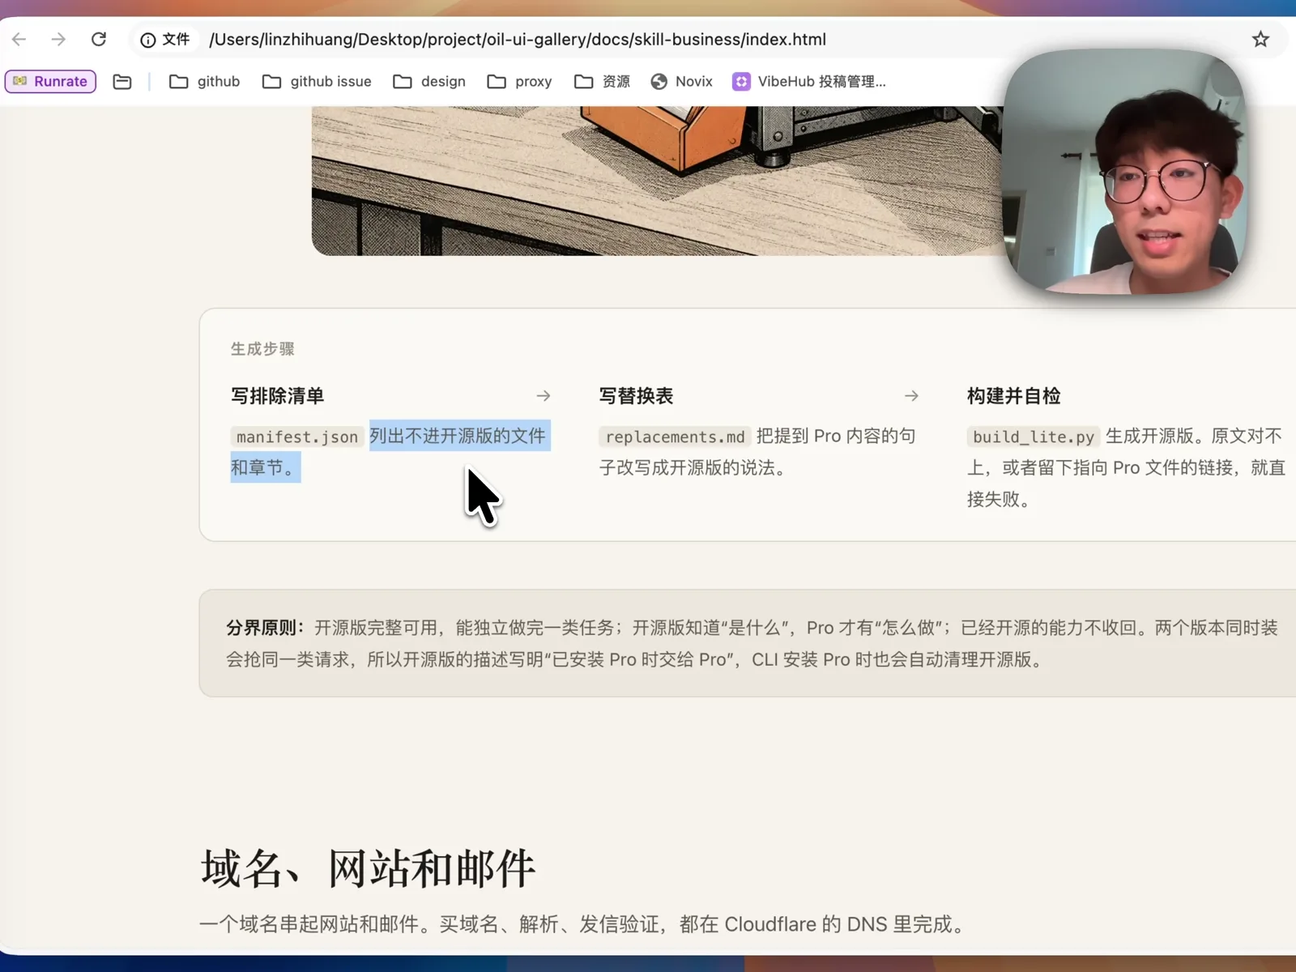1296x972 pixels.
Task: Click the arrow after 写排除清单
Action: [x=544, y=396]
